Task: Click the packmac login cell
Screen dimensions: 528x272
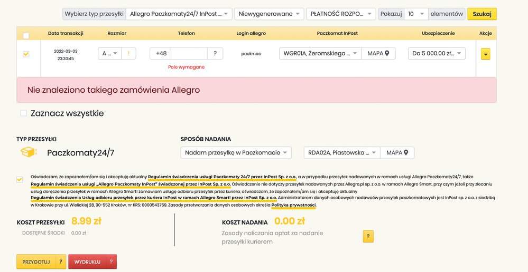Action: (x=251, y=54)
